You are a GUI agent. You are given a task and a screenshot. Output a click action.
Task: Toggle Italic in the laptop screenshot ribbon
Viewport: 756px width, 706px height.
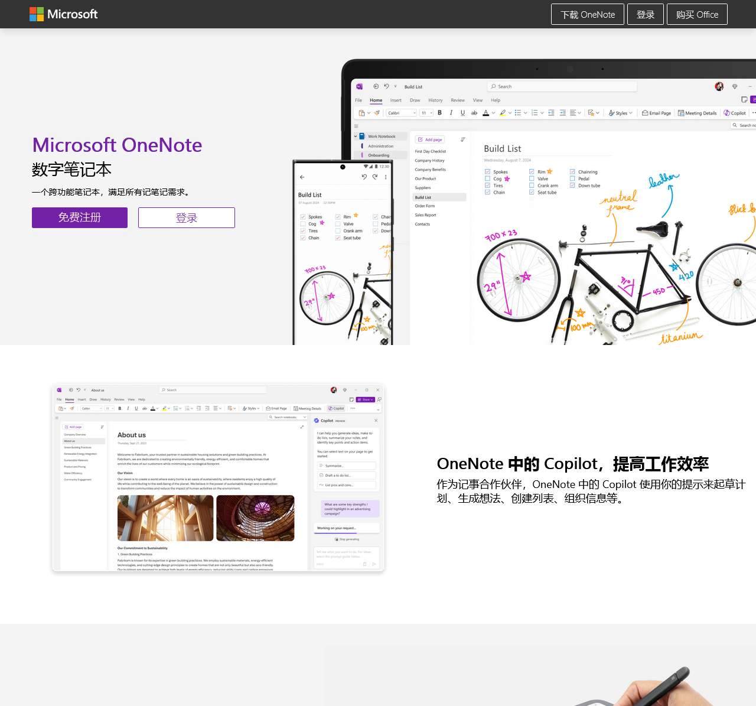coord(451,113)
